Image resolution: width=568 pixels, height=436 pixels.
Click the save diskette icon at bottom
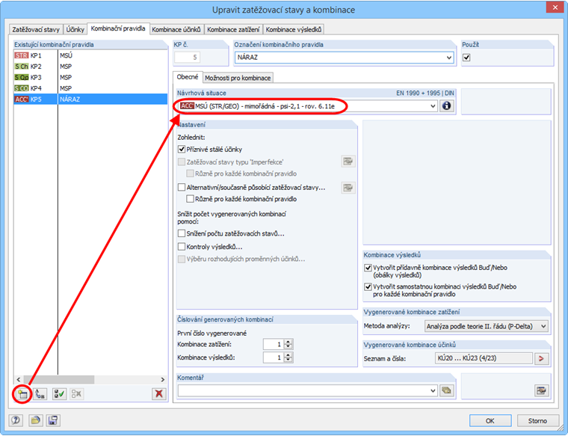53,420
